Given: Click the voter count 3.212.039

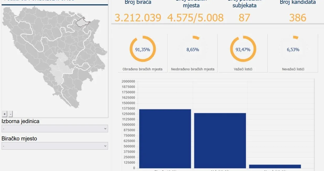Looking at the screenshot, I should point(138,18).
